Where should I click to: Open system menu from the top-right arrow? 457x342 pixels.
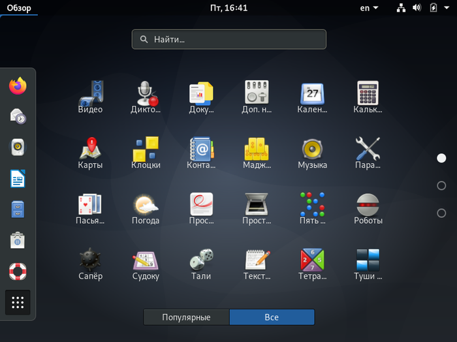(x=446, y=8)
